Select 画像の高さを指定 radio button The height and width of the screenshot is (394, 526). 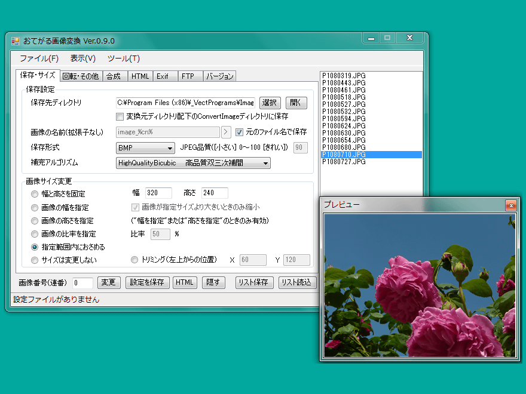(35, 221)
